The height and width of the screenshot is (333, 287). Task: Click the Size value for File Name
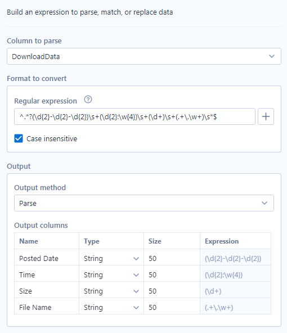172,307
